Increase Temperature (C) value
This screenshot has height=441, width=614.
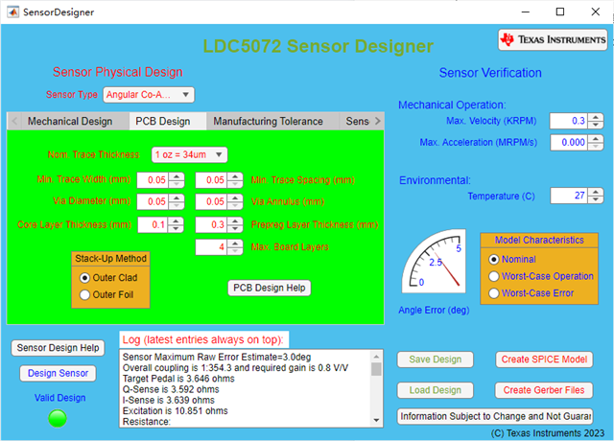(596, 192)
